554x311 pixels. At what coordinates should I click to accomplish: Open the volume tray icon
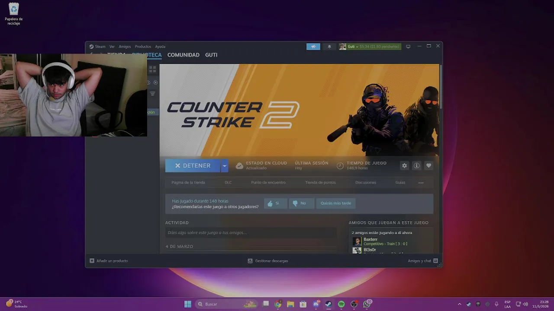pos(525,304)
